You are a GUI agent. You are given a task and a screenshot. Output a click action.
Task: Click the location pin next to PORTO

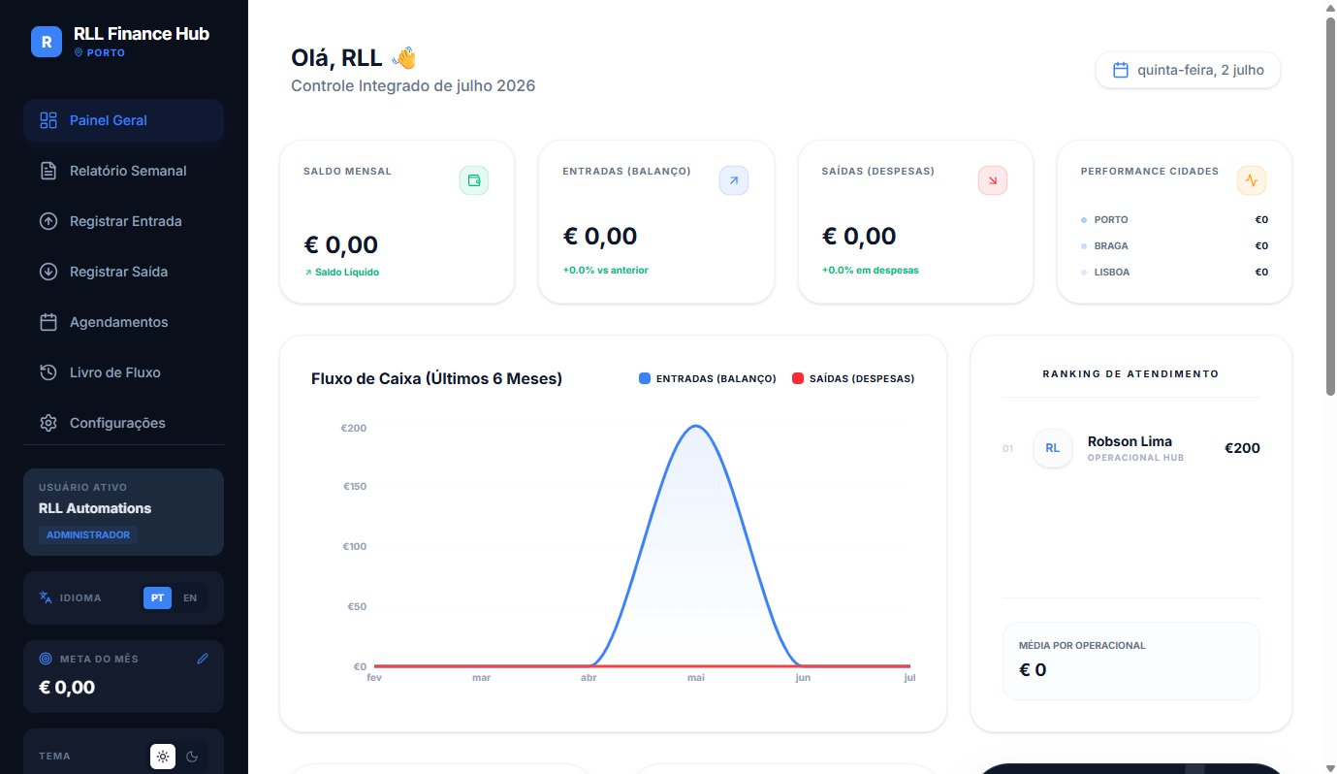coord(79,53)
